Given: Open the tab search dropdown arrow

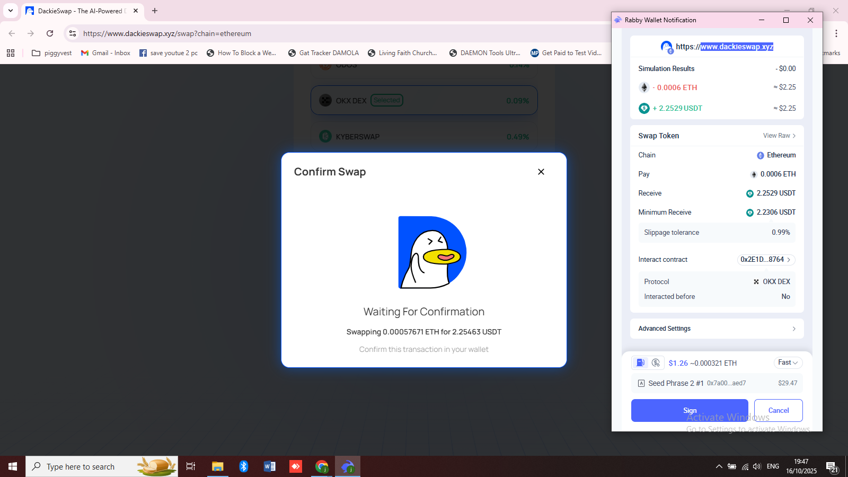Looking at the screenshot, I should click(11, 11).
